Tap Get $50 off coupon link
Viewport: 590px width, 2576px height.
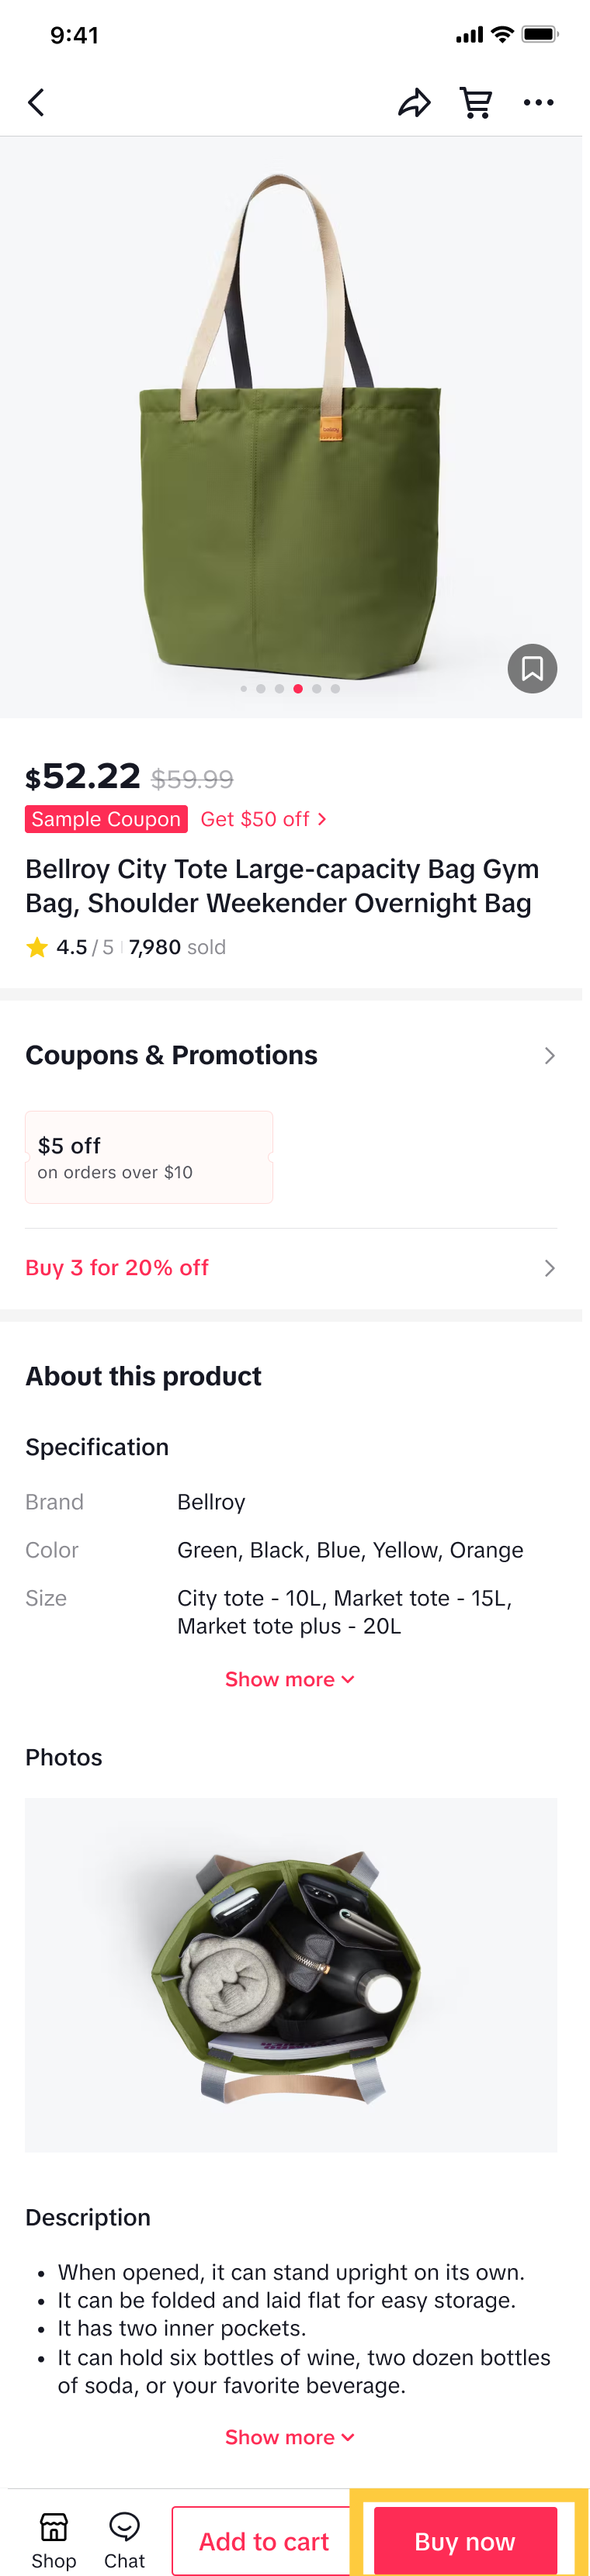[x=263, y=819]
